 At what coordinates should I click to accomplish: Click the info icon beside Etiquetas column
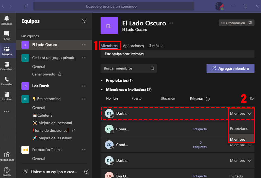point(208,99)
